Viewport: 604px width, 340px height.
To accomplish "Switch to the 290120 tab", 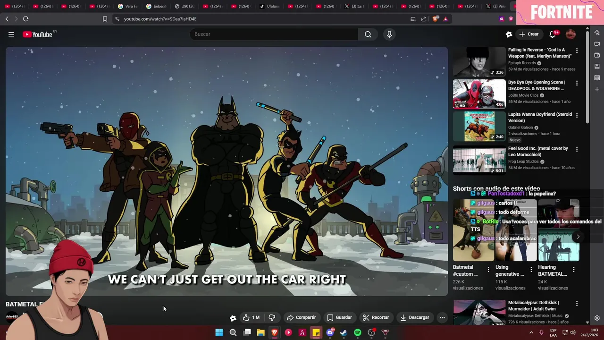I will coord(184,6).
